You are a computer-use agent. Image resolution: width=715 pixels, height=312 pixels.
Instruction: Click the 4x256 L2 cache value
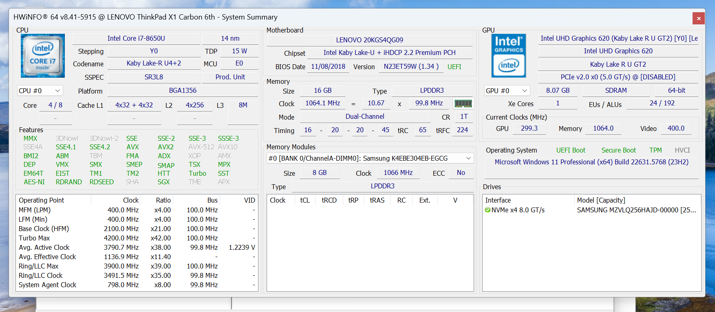[x=195, y=105]
